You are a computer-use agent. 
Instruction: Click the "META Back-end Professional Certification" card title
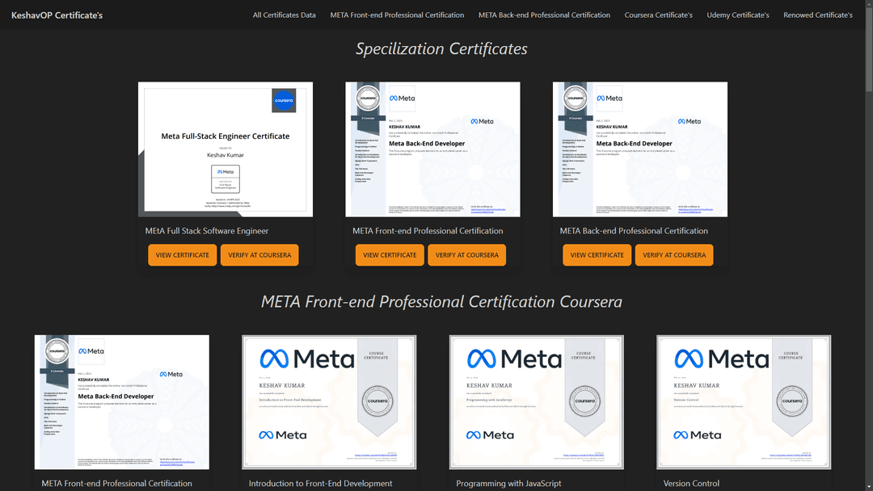pyautogui.click(x=634, y=231)
